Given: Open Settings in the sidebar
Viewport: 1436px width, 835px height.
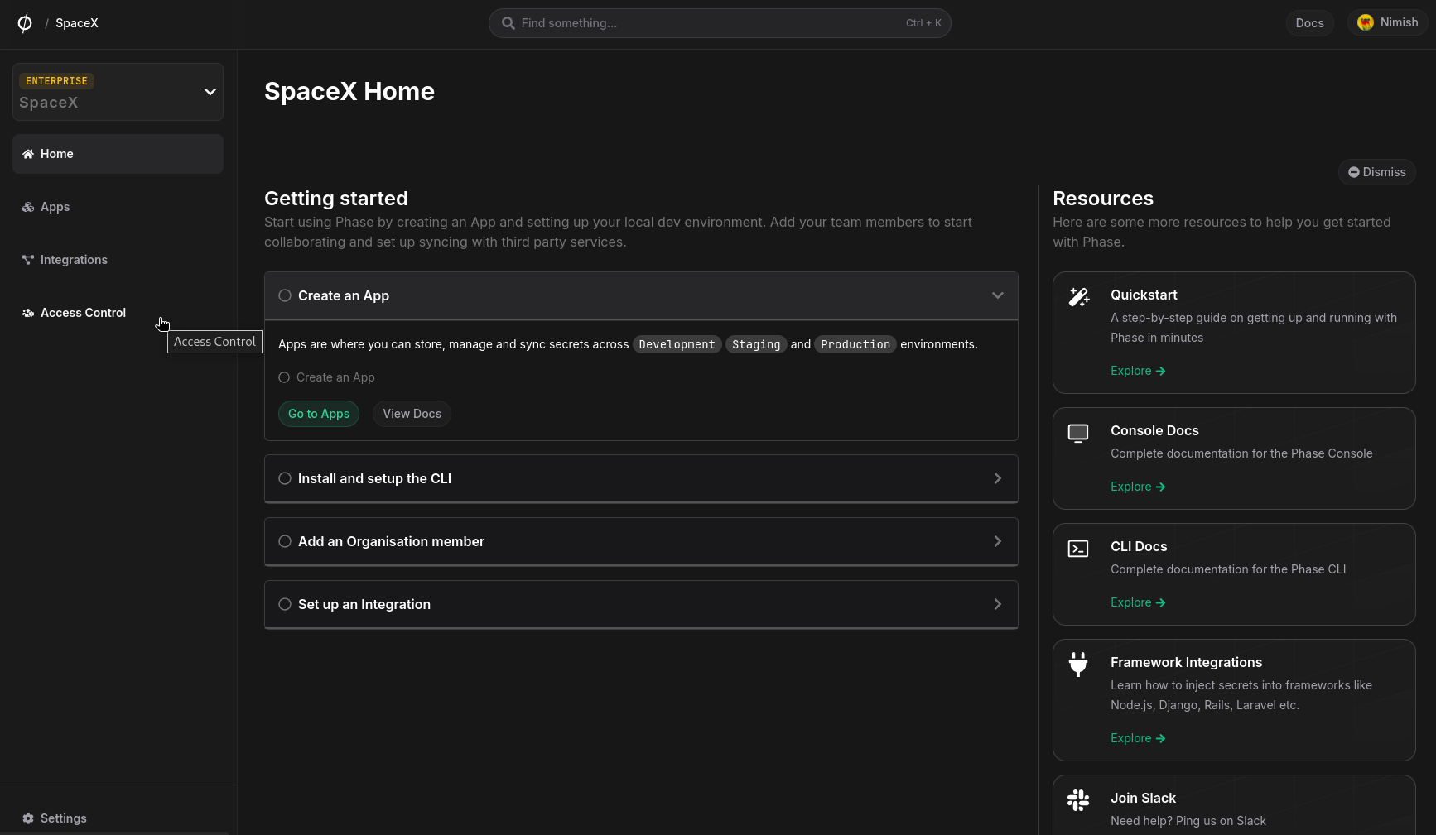Looking at the screenshot, I should pos(118,818).
